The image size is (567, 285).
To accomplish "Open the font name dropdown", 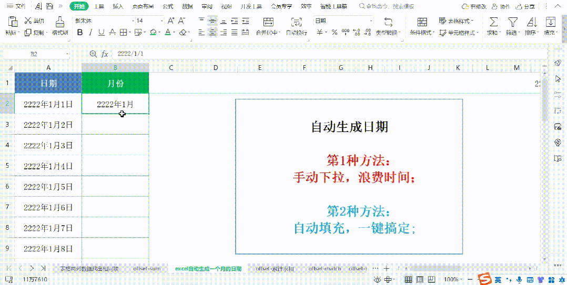I will click(x=132, y=21).
